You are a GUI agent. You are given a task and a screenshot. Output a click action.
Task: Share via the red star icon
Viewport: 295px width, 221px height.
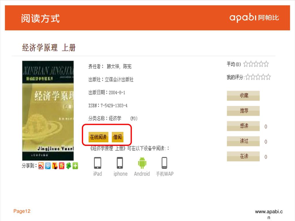click(62, 166)
